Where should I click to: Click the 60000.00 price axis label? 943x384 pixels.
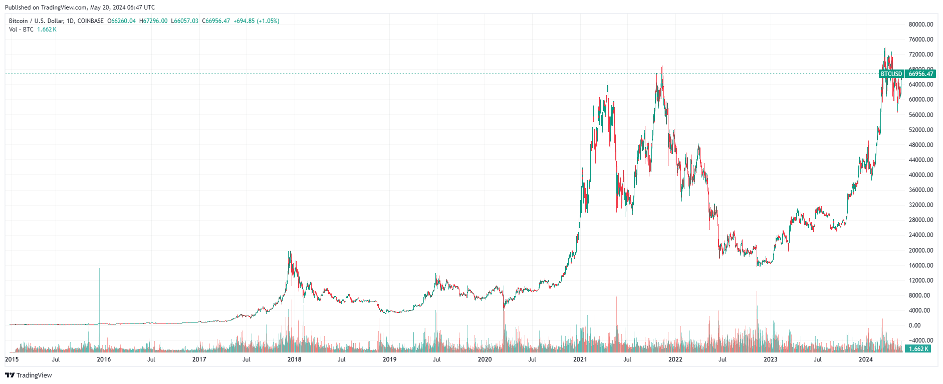coord(921,99)
